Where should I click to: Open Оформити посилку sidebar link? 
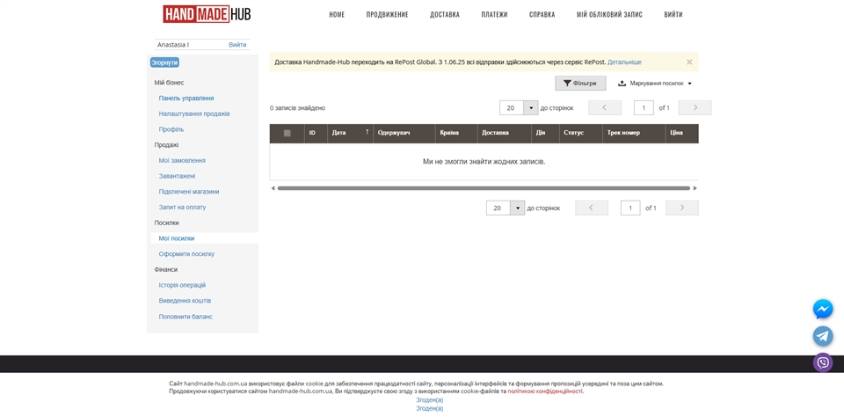pos(186,254)
